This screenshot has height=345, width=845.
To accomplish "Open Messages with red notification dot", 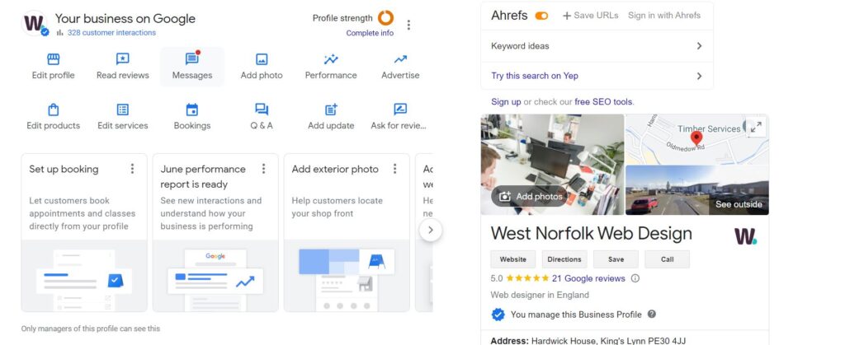I will click(x=192, y=58).
